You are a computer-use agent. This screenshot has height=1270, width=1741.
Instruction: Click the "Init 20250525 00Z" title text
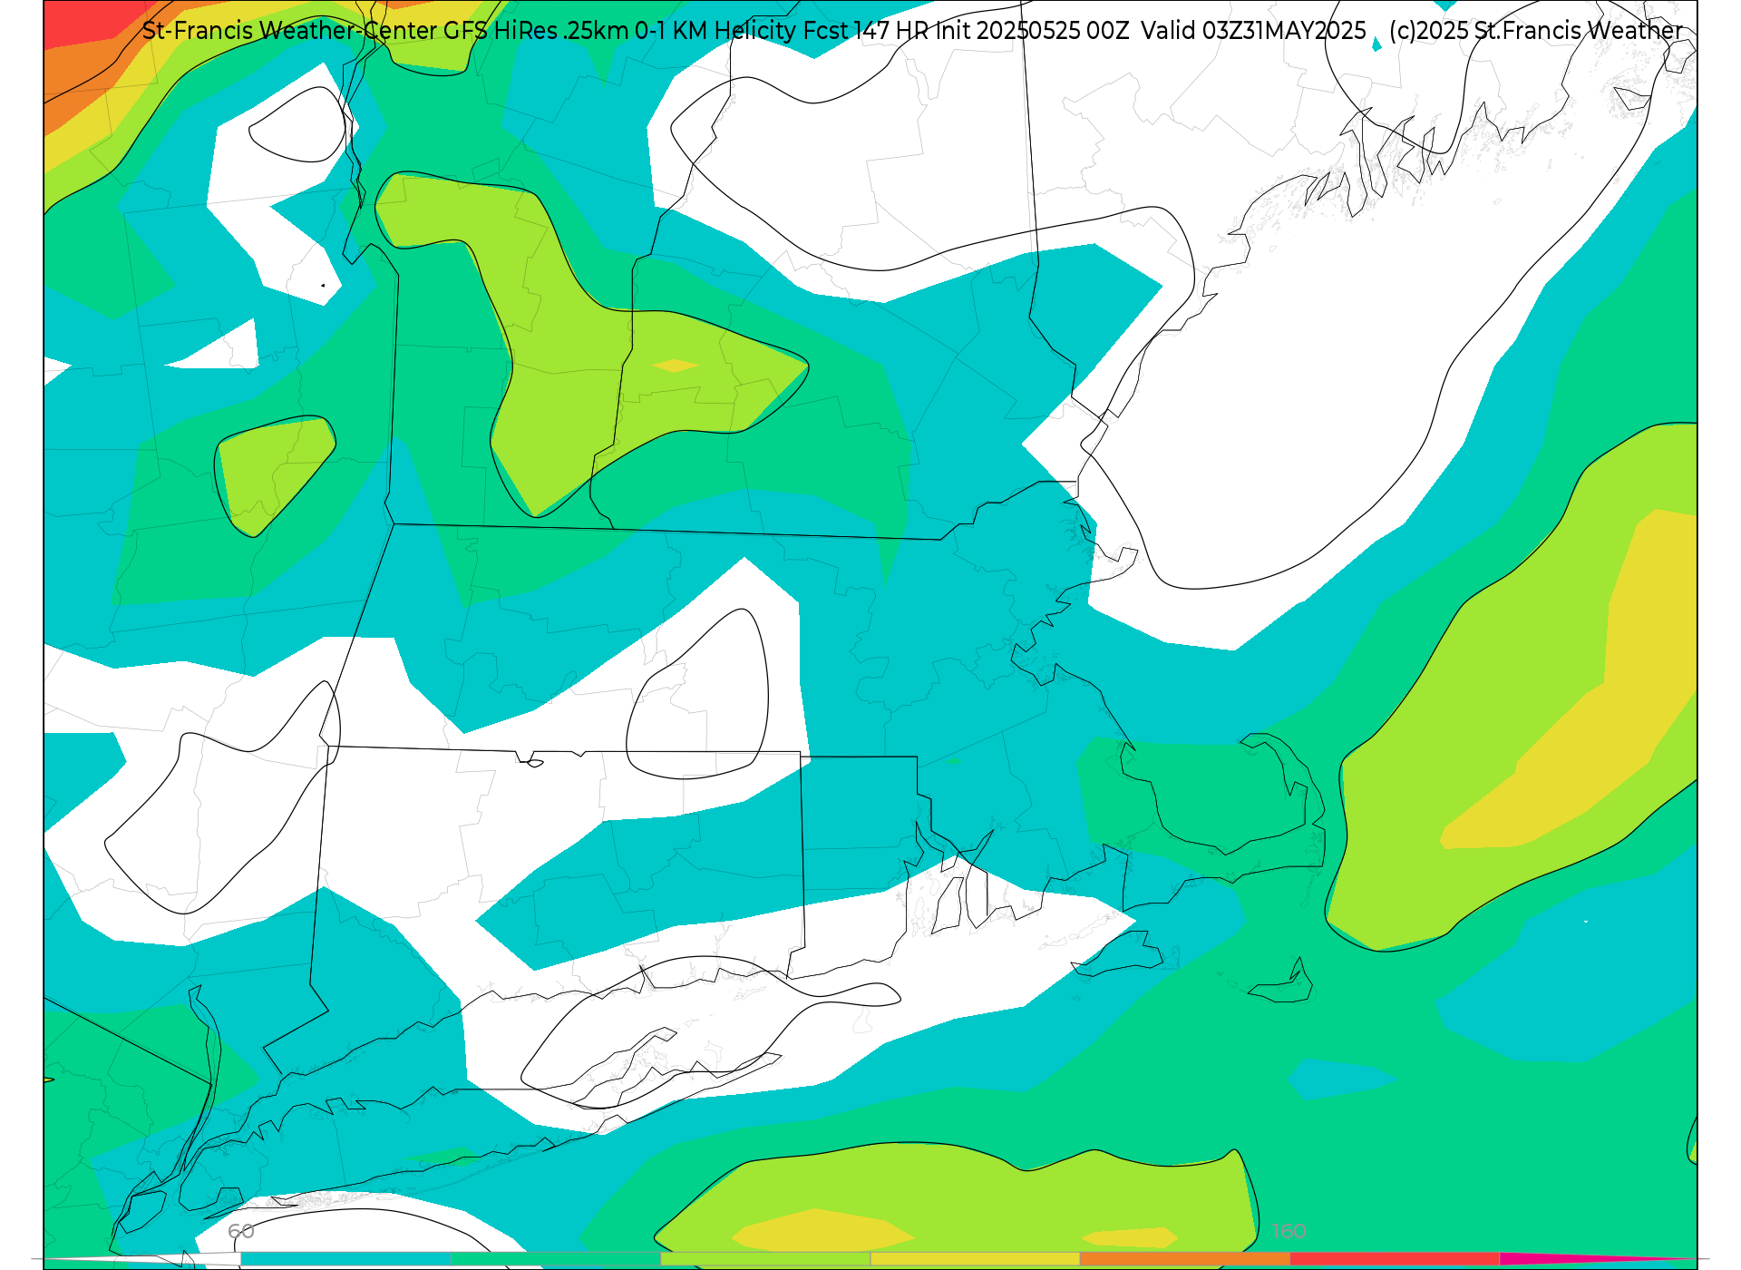point(1032,31)
